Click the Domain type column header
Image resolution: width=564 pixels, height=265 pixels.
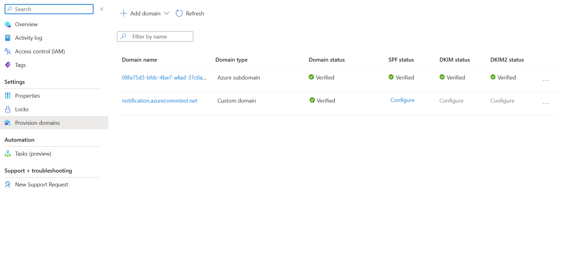coord(232,60)
